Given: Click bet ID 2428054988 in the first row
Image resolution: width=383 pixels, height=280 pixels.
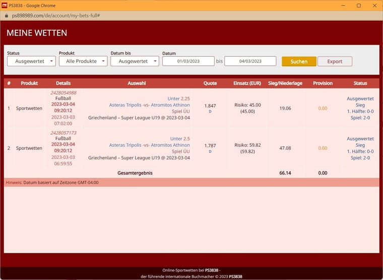Looking at the screenshot, I should [63, 92].
